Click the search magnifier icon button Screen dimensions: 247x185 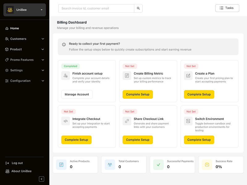click(x=138, y=8)
